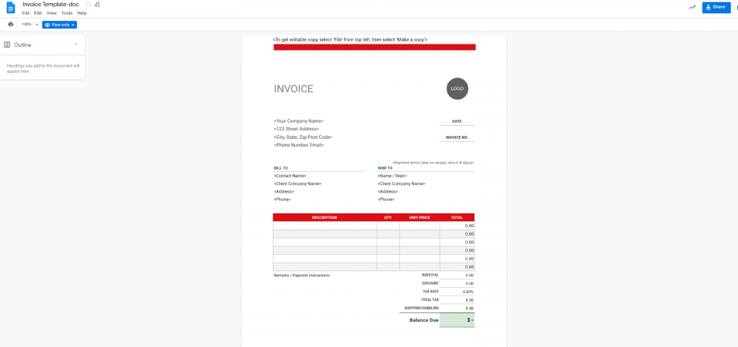This screenshot has height=347, width=738.
Task: Click the <Your Company Name> line
Action: 298,121
